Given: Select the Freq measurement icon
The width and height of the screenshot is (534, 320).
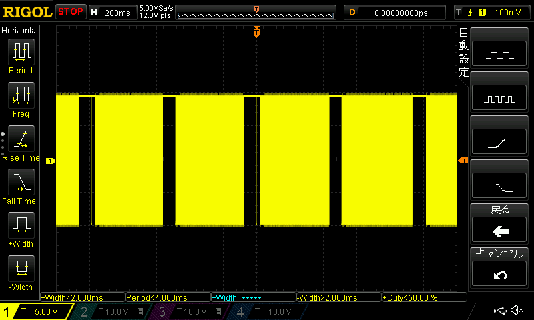Looking at the screenshot, I should point(21,95).
